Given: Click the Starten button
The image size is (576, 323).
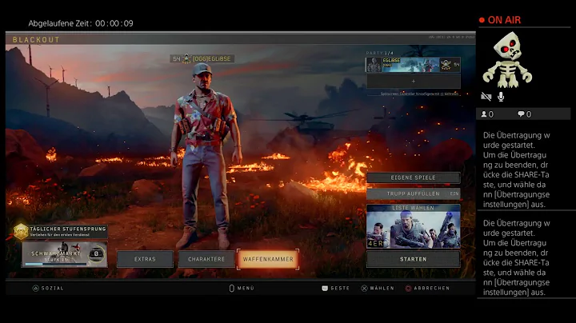Looking at the screenshot, I should [414, 259].
